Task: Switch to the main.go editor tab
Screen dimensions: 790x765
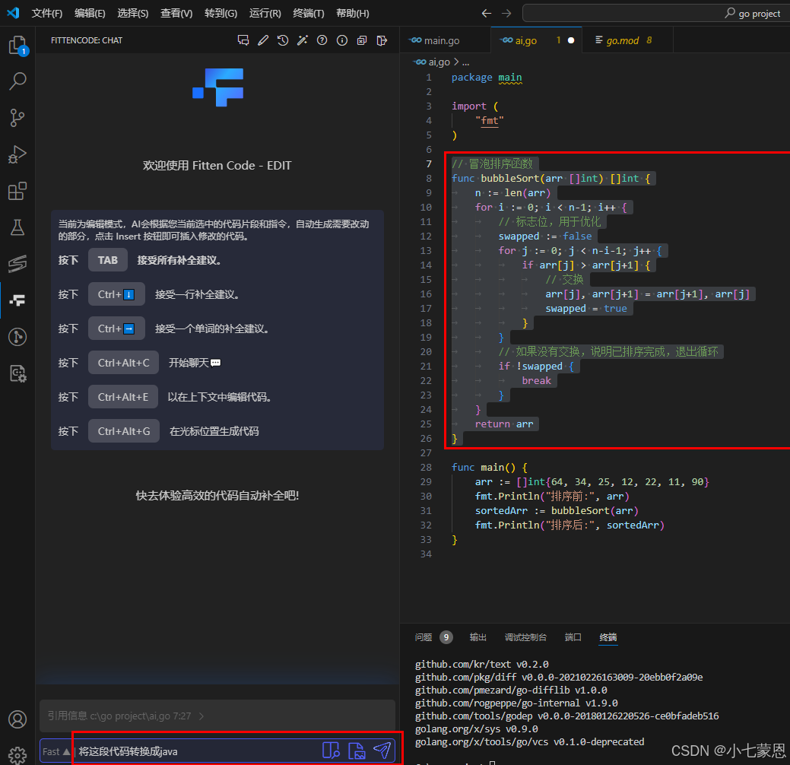Action: click(x=440, y=40)
